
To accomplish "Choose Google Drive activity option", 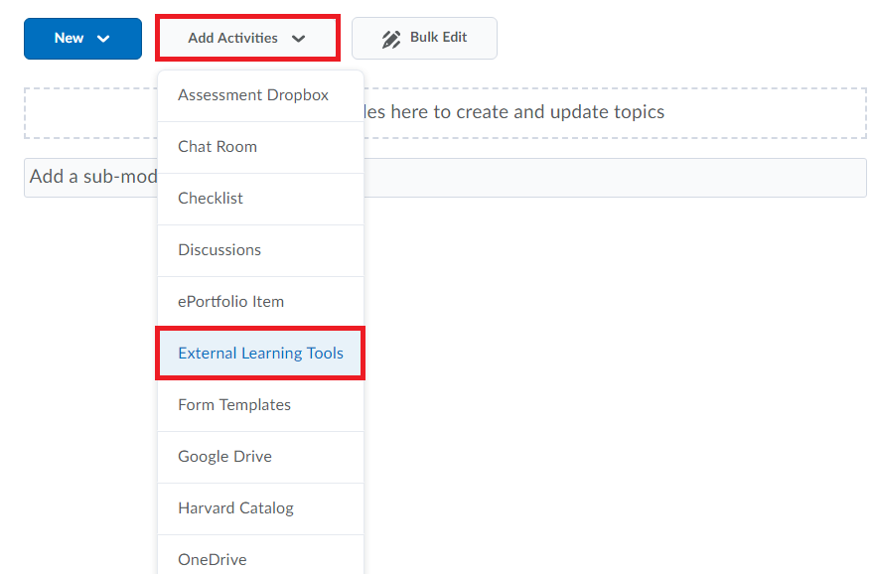I will [x=260, y=457].
